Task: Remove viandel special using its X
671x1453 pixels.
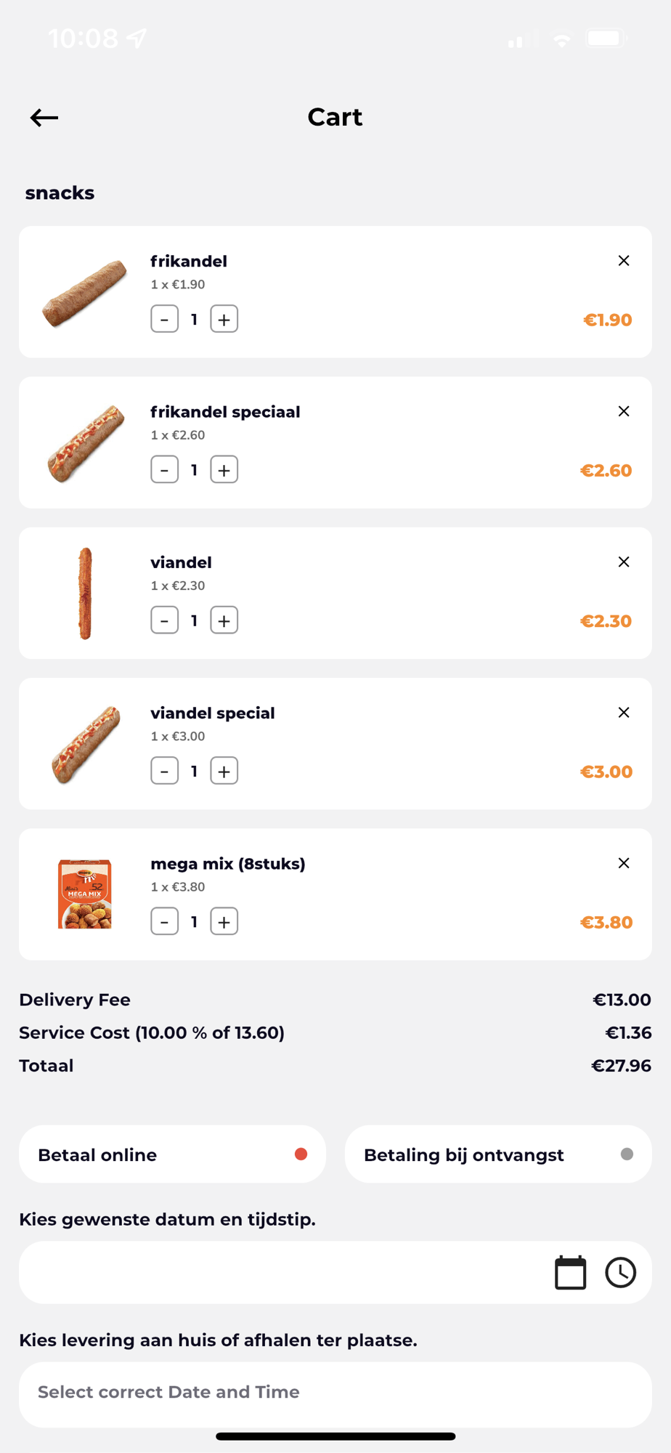Action: point(623,713)
